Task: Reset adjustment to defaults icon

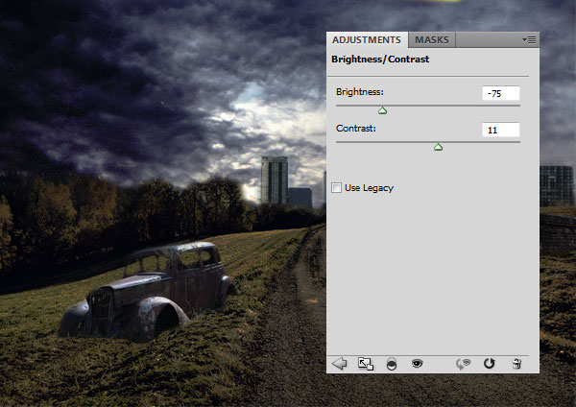Action: tap(490, 364)
